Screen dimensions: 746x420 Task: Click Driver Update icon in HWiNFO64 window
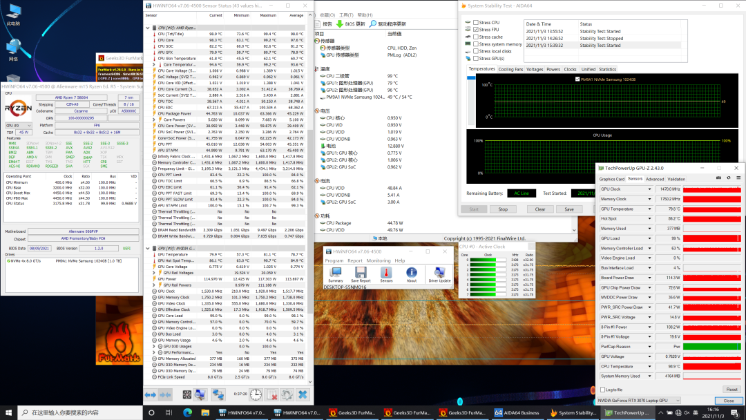point(439,274)
